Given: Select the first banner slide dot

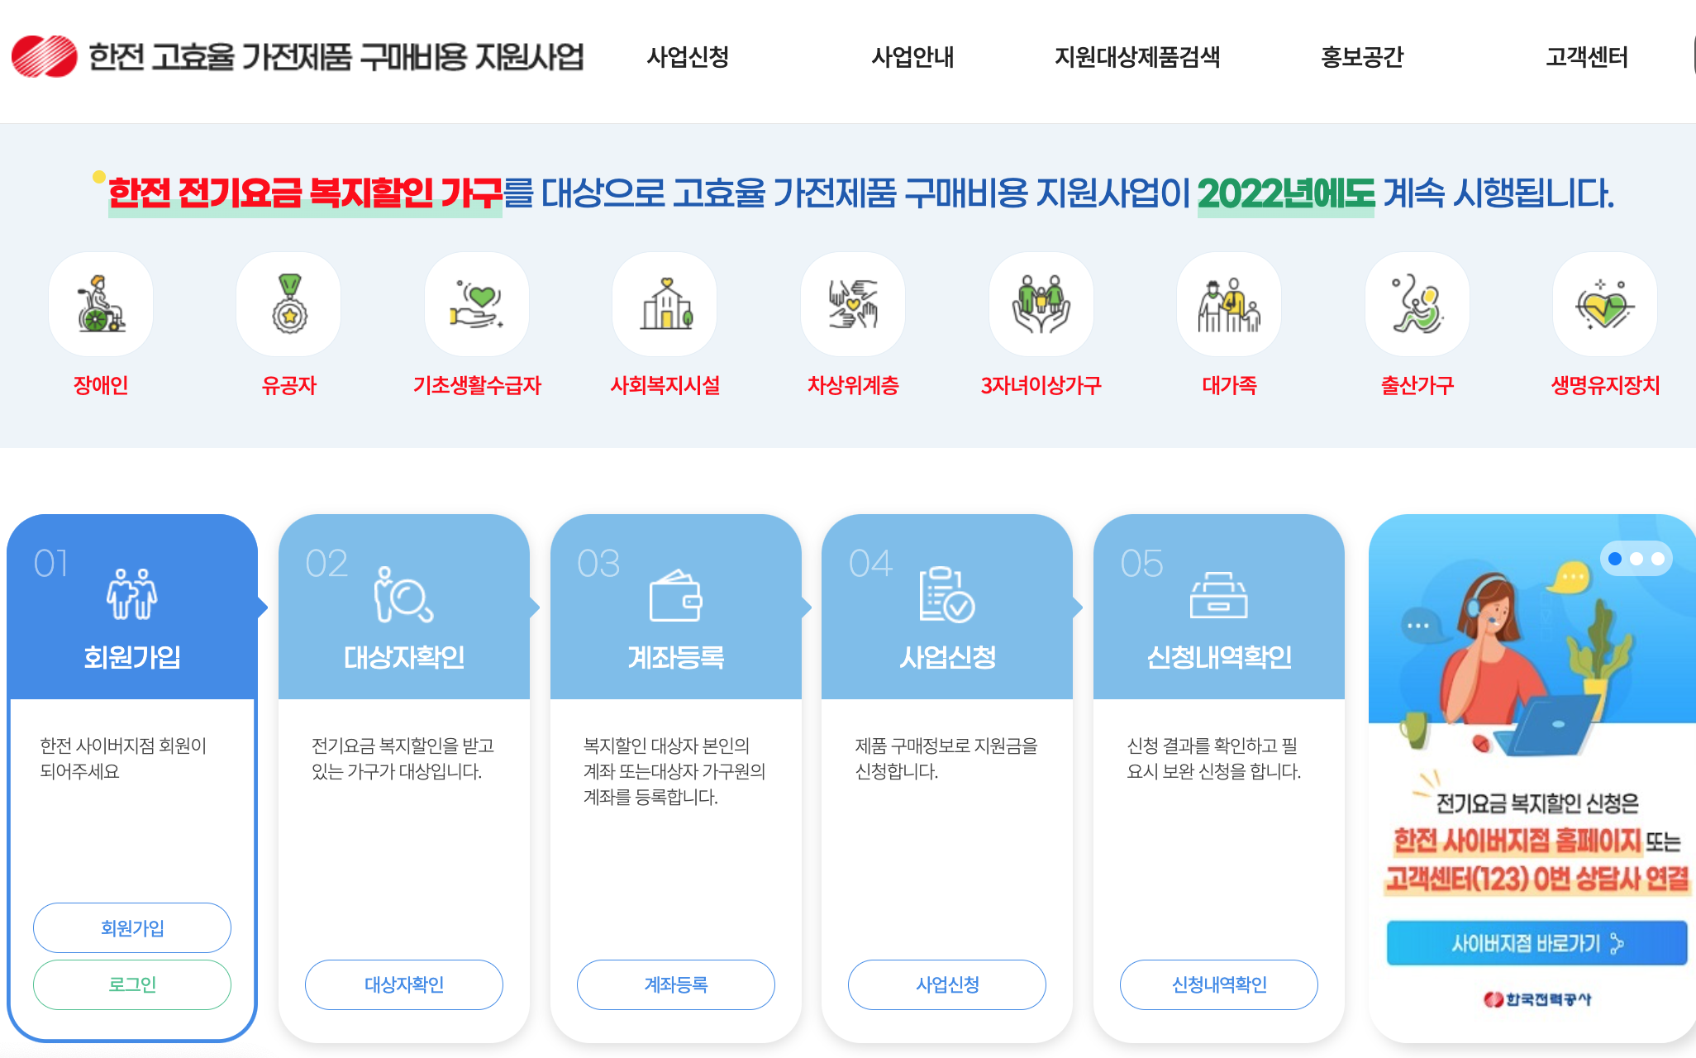Looking at the screenshot, I should pyautogui.click(x=1615, y=559).
